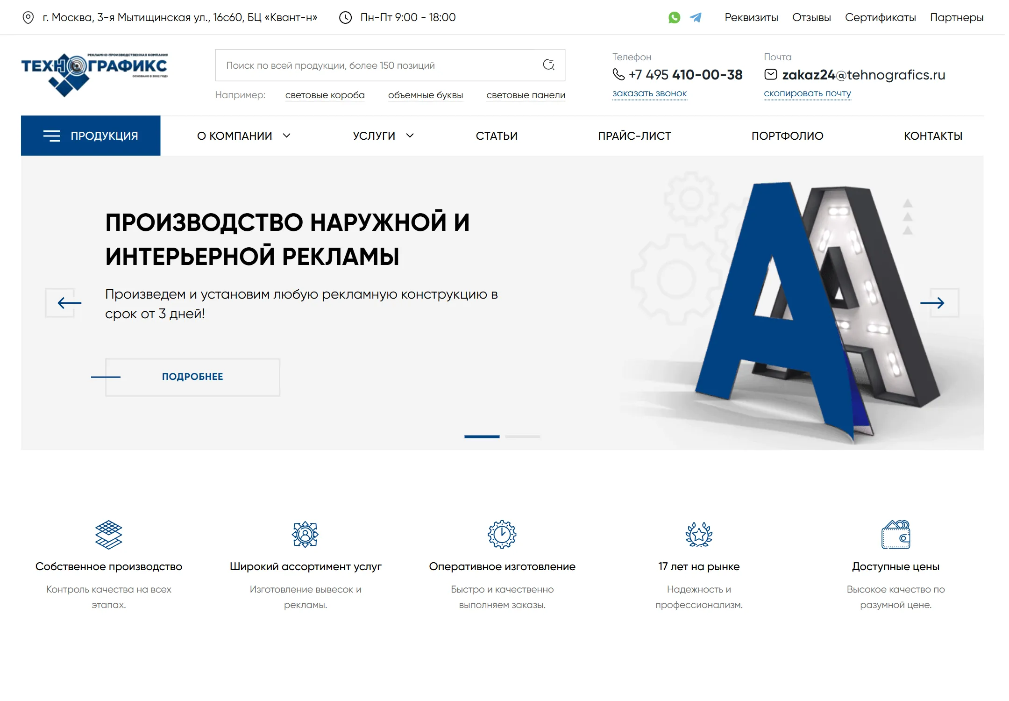Open the Партнеры link

coord(957,18)
